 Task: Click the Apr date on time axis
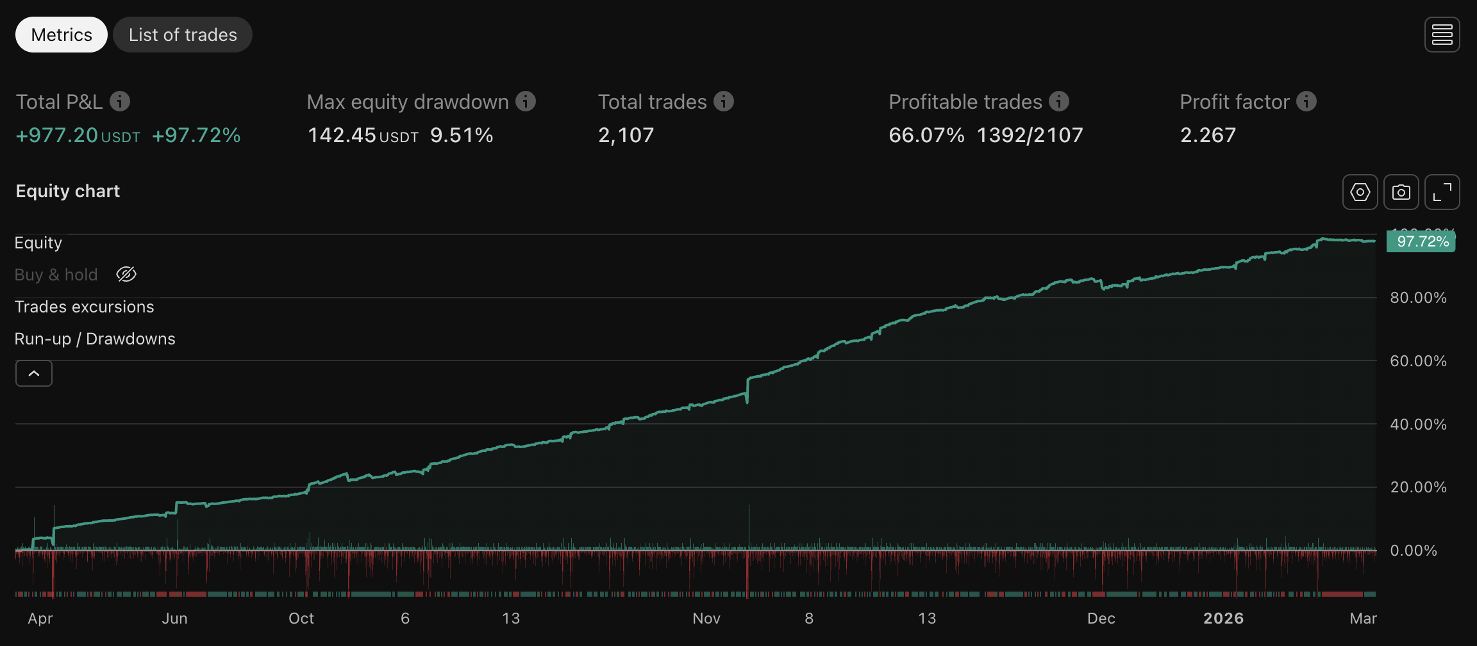point(40,618)
